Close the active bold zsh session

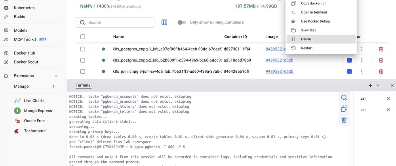point(388,99)
